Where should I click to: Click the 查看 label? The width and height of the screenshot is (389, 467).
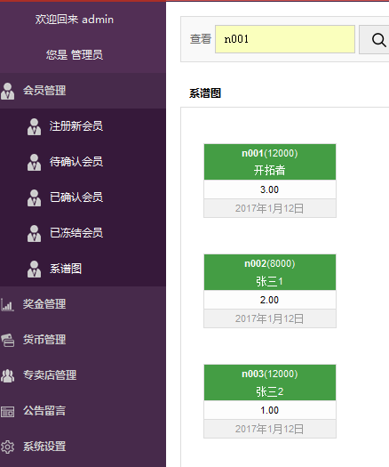[201, 39]
